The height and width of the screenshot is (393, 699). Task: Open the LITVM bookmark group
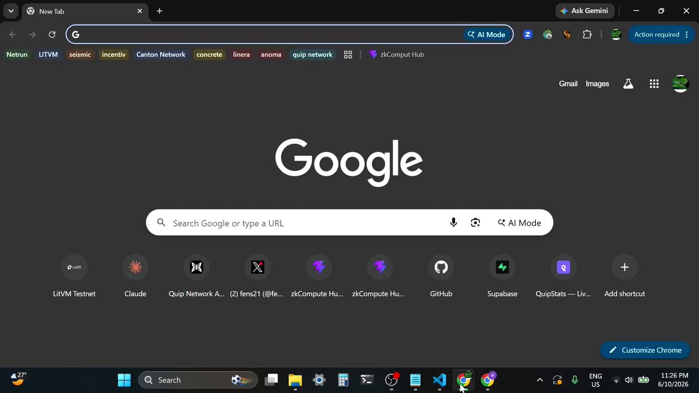pos(48,54)
